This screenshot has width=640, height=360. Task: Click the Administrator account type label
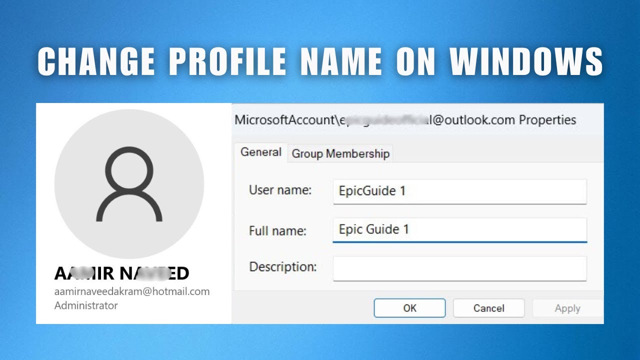pos(86,305)
